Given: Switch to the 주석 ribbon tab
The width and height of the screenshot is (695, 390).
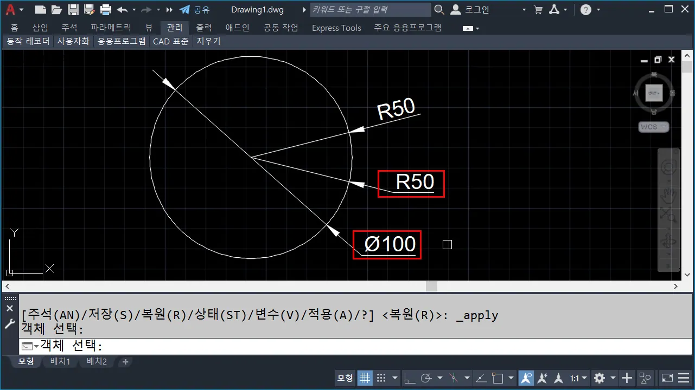Looking at the screenshot, I should [x=69, y=28].
